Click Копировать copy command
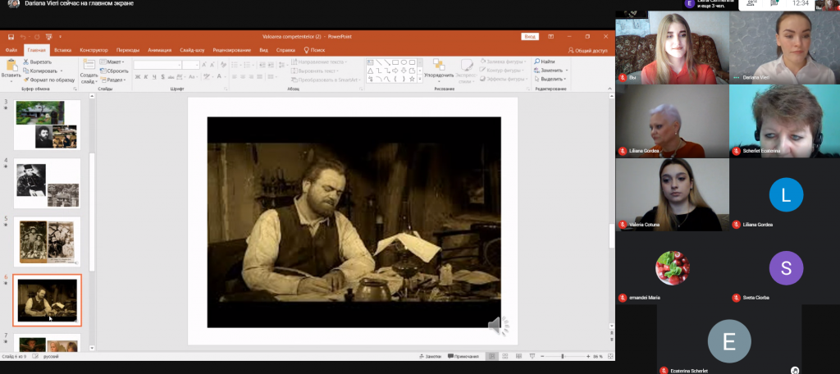Viewport: 840px width, 374px height. pos(40,71)
